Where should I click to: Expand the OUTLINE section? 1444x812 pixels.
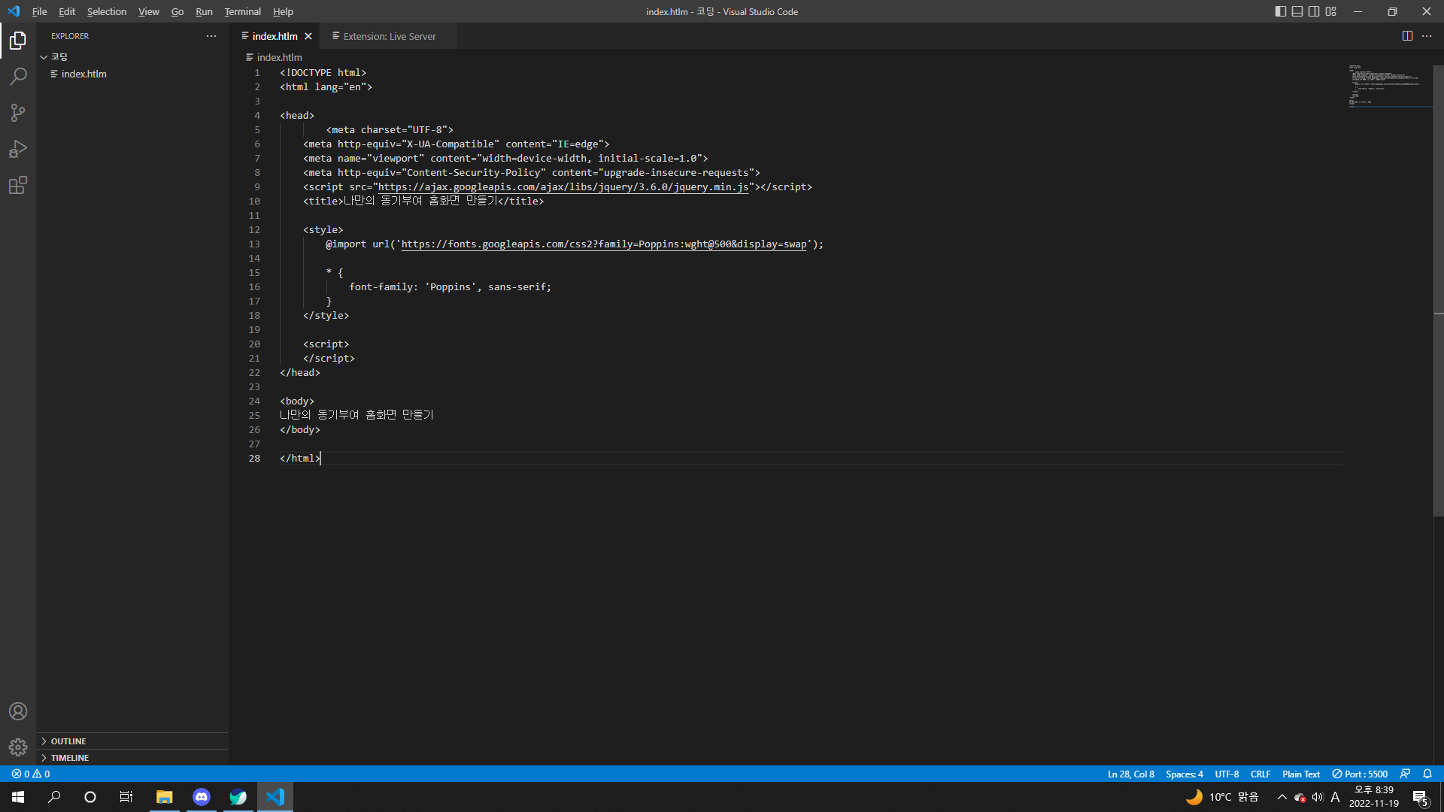tap(132, 741)
